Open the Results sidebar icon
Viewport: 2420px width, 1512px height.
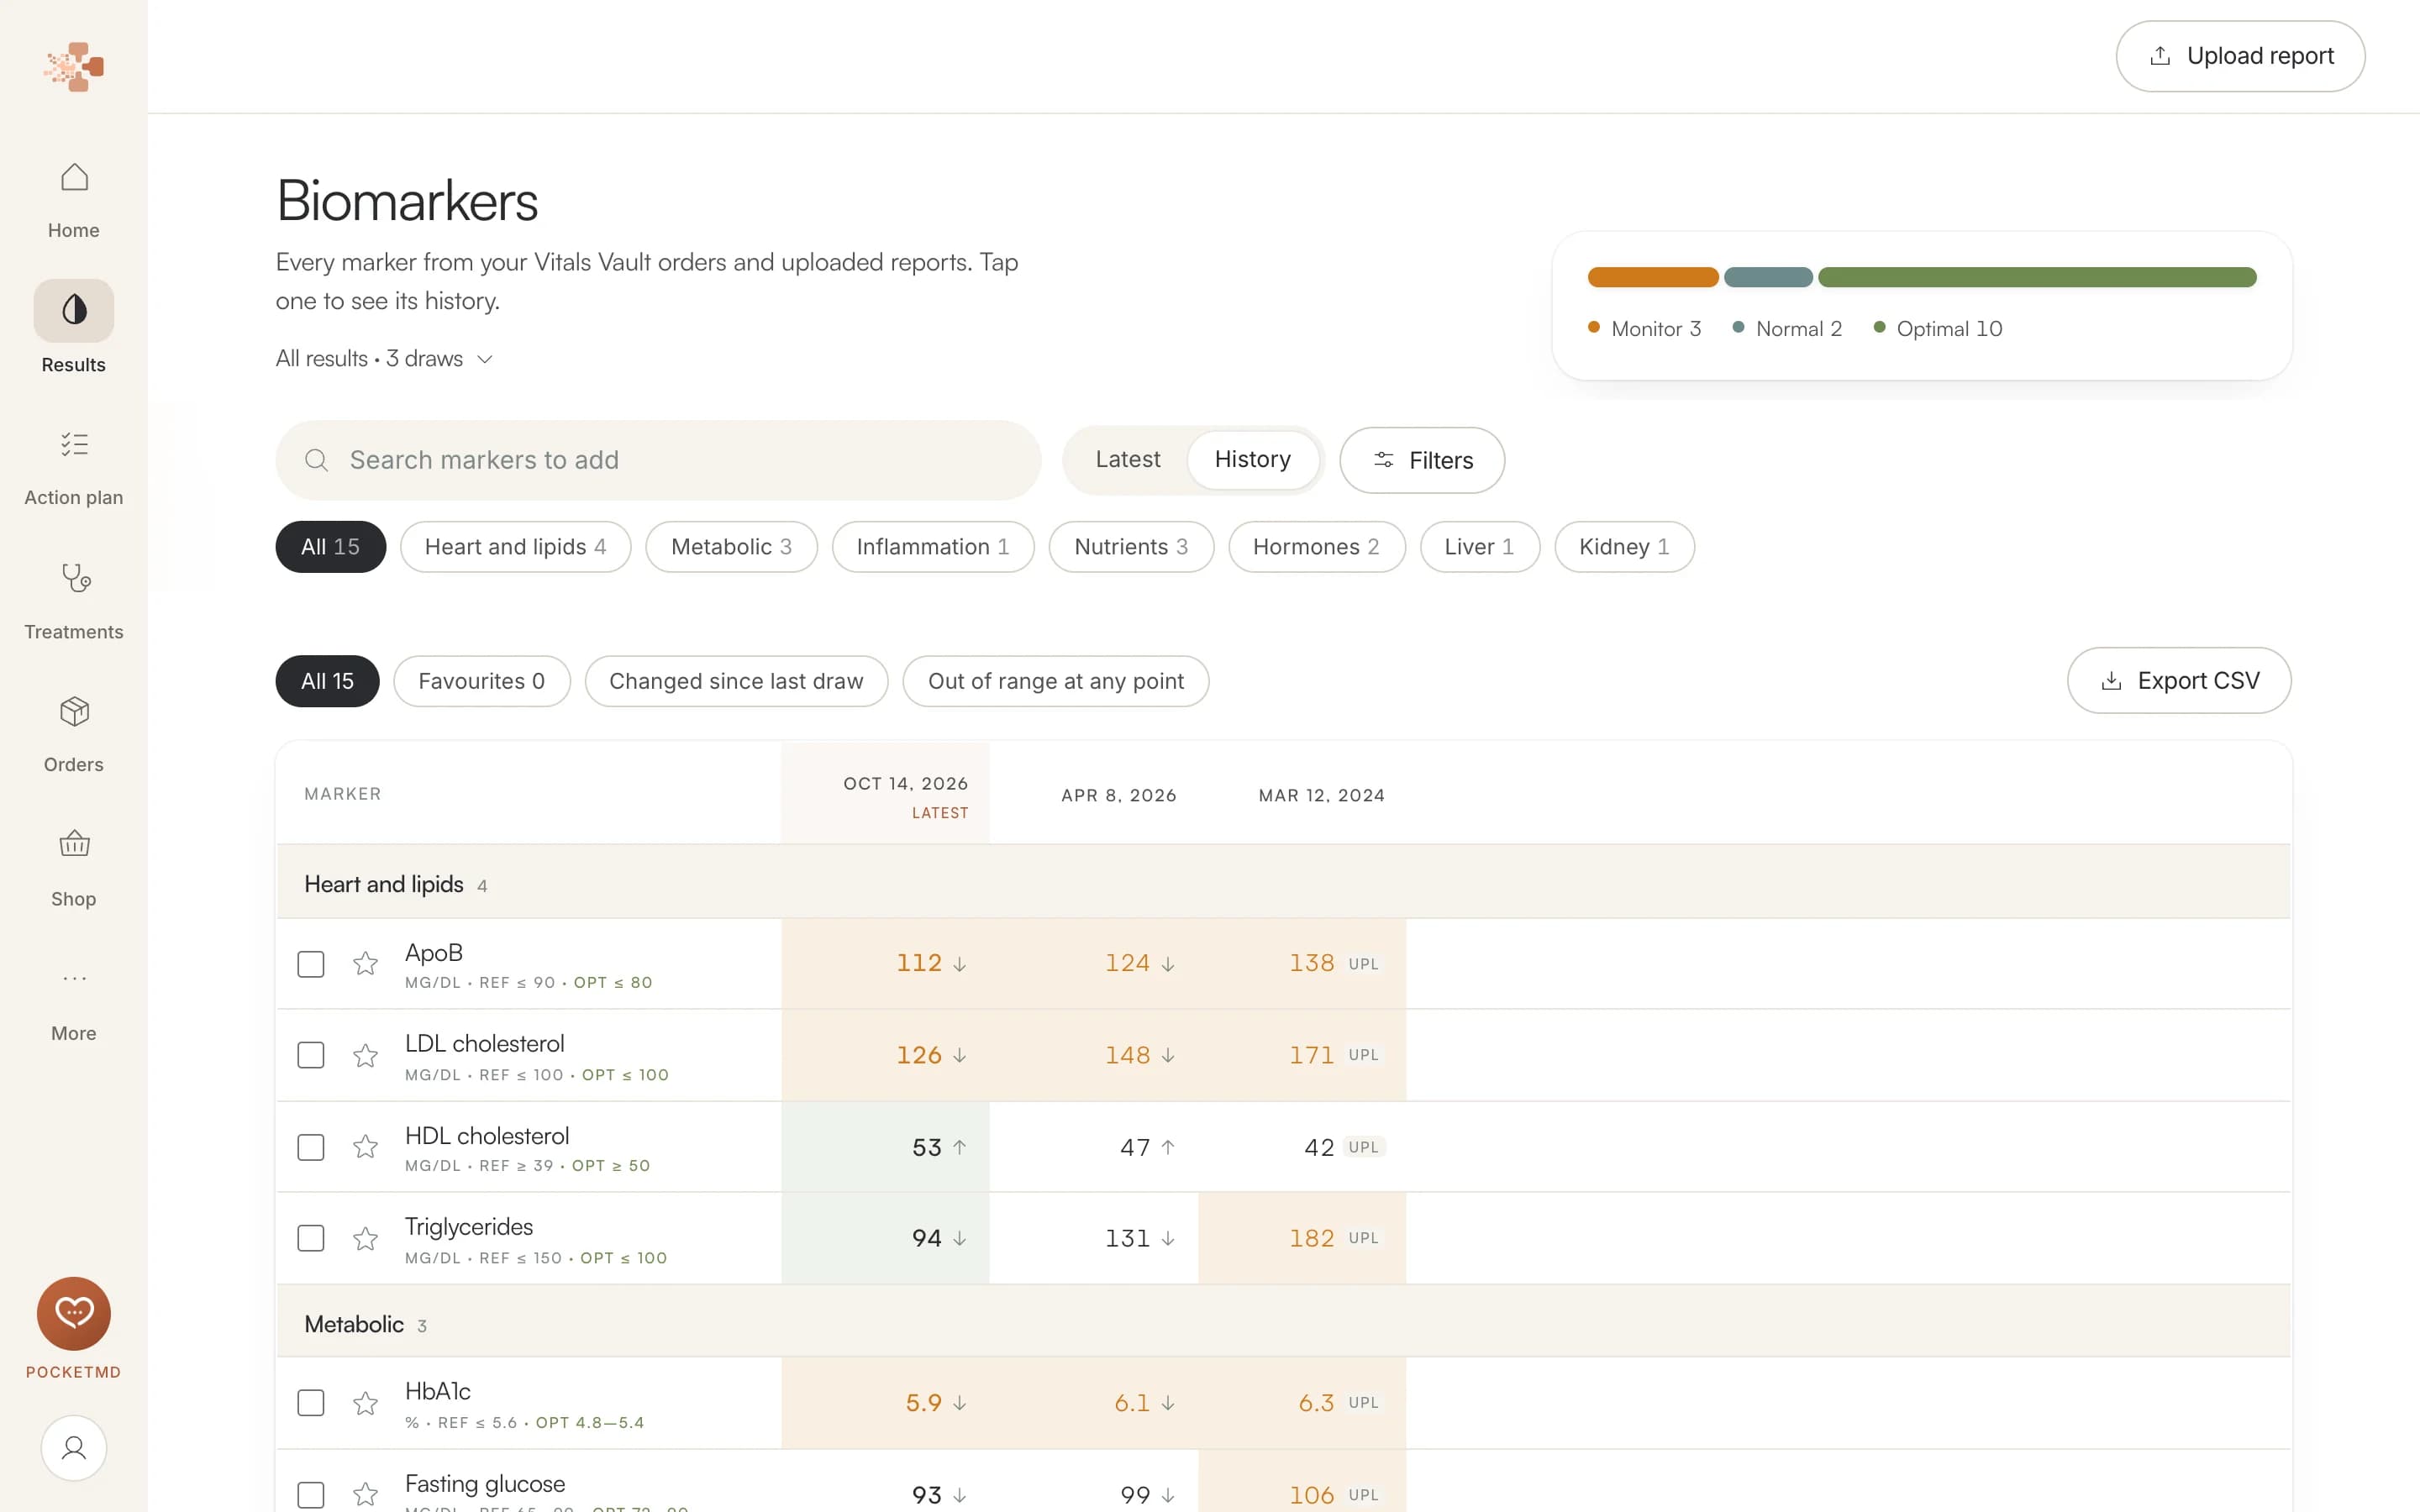[74, 310]
